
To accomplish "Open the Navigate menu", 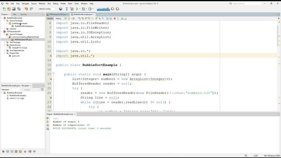I will 25,4.
